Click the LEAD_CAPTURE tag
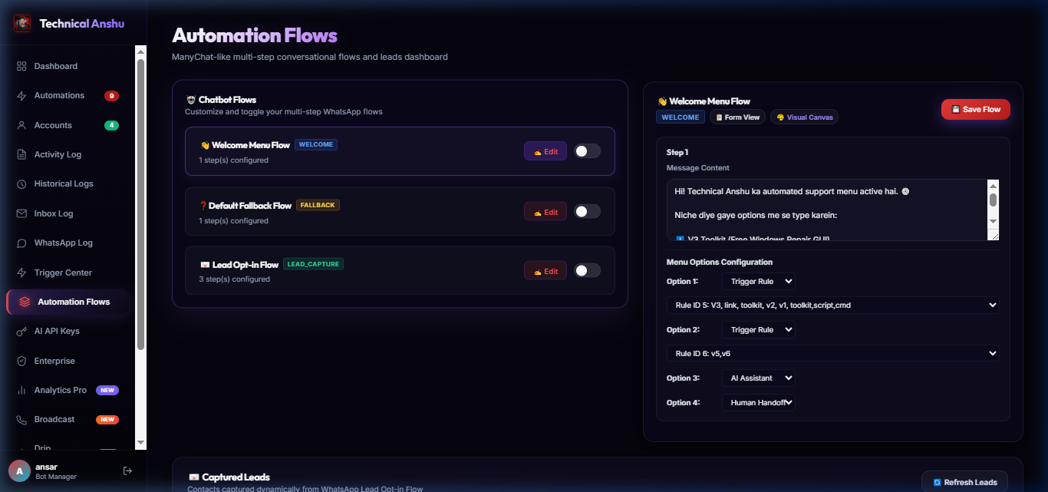 (313, 264)
